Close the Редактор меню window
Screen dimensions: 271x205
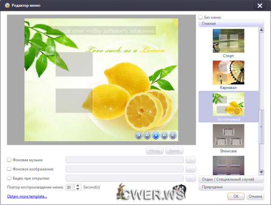[260, 6]
